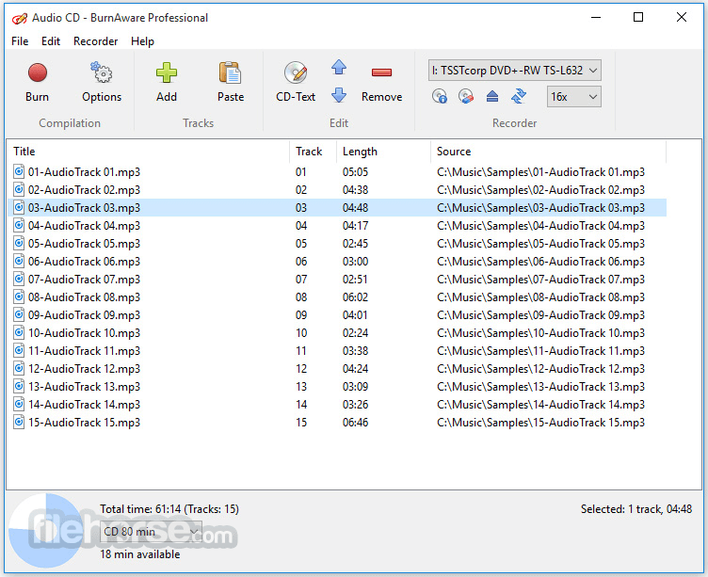Click the highlighted 03-AudioTrack 03.mp3 title
Viewport: 708px width, 577px height.
click(84, 208)
